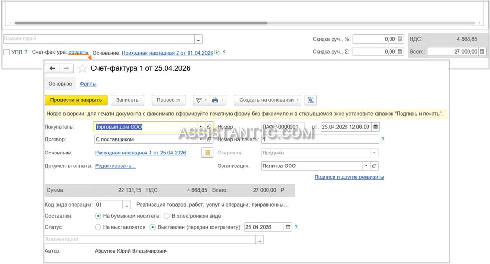Viewport: 490px width, 264px height.
Task: Open help next to status date
Action: [x=296, y=227]
